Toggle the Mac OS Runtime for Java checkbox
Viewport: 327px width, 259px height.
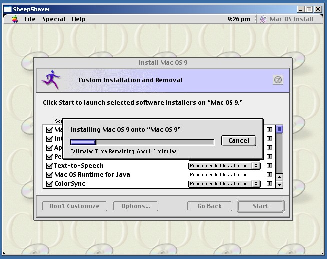click(x=49, y=175)
